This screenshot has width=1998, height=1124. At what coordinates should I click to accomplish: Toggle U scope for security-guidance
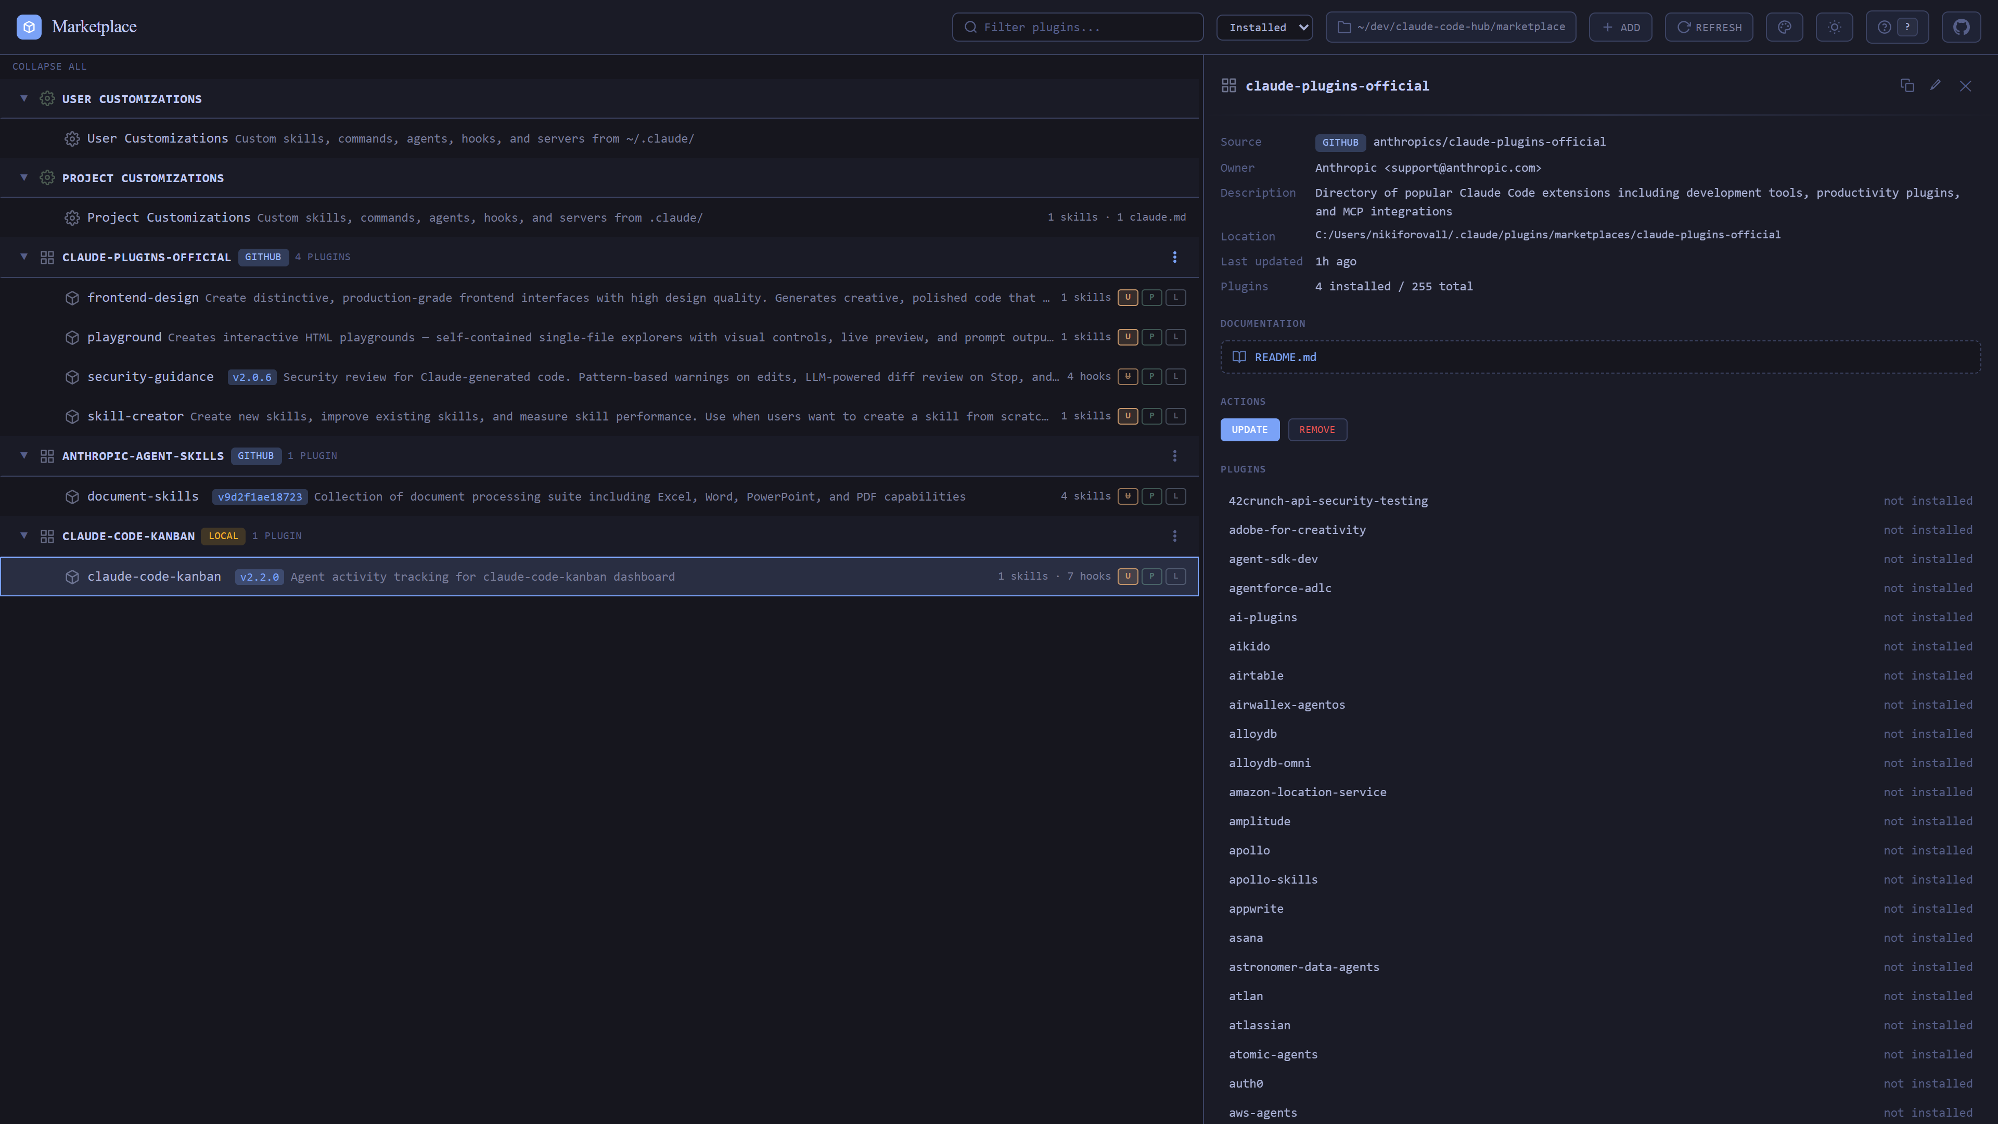(x=1128, y=376)
